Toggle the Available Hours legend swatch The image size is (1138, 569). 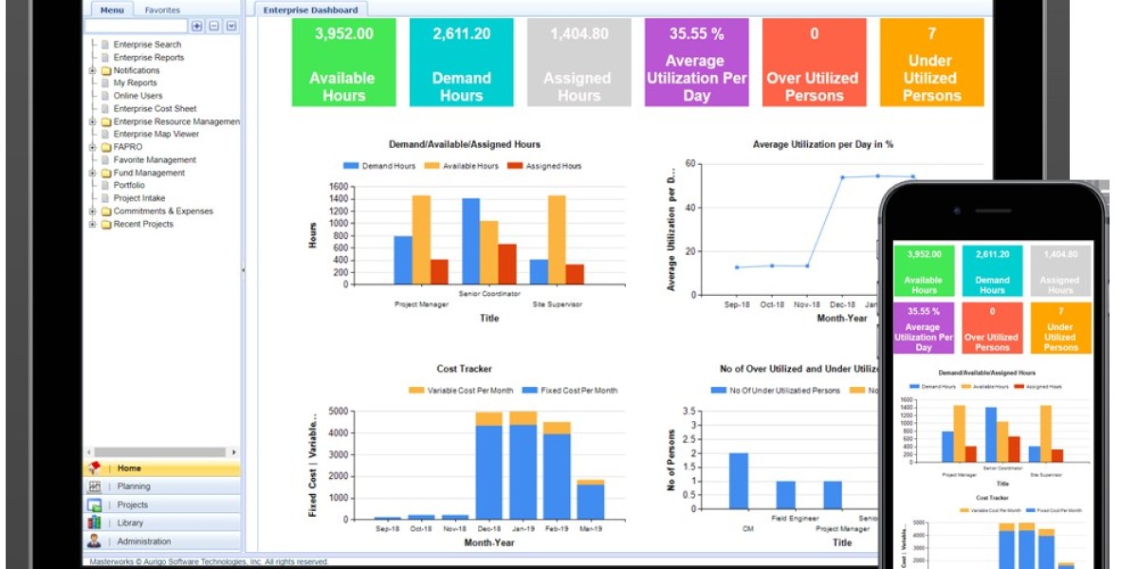431,166
